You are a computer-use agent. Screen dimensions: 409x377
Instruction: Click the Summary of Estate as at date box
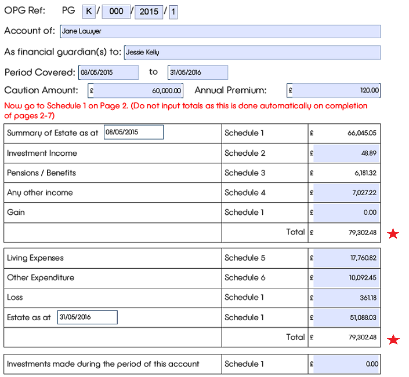(x=133, y=133)
